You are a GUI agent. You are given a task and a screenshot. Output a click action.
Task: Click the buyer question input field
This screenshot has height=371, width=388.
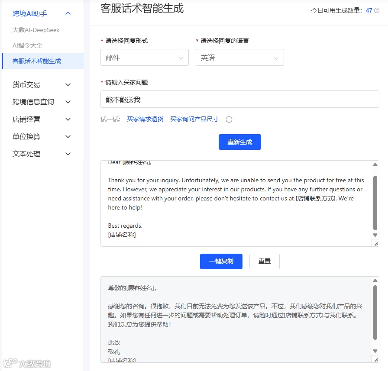tap(240, 99)
